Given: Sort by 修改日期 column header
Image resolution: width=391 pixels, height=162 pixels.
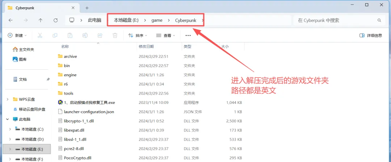Looking at the screenshot, I should pos(146,47).
